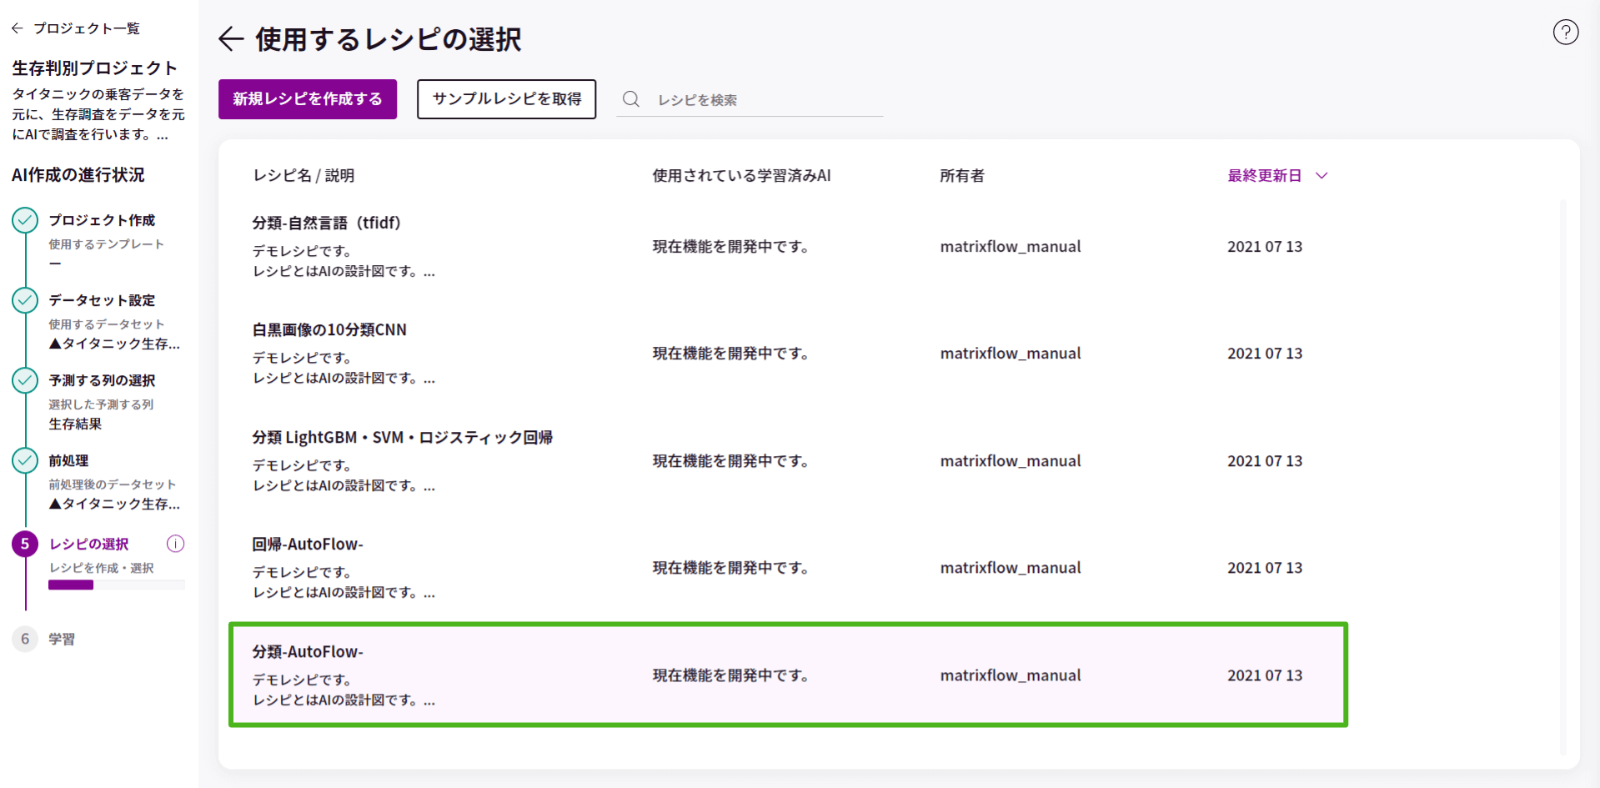This screenshot has width=1600, height=788.
Task: Click 生存結果 under 予測する列の選択
Action: point(75,424)
